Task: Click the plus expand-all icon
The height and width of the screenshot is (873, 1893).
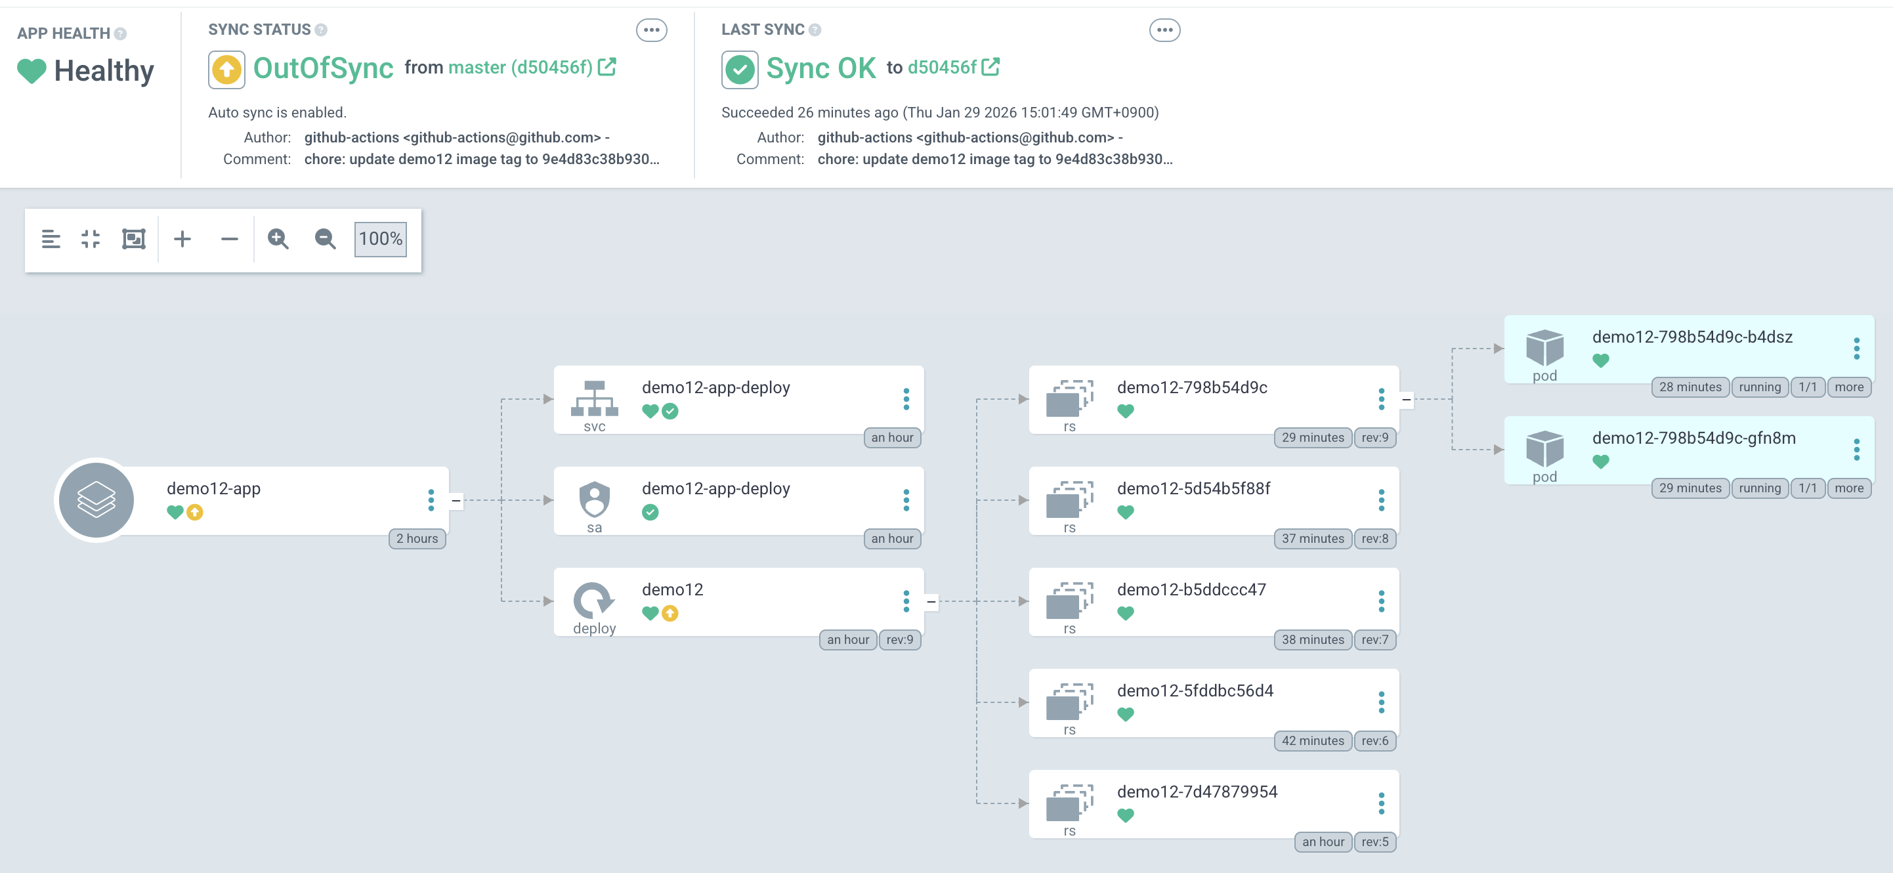Action: click(x=182, y=239)
